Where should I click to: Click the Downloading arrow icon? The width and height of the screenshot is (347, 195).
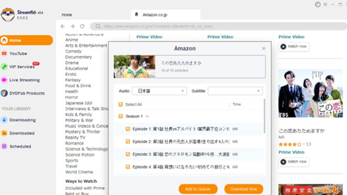[4, 120]
